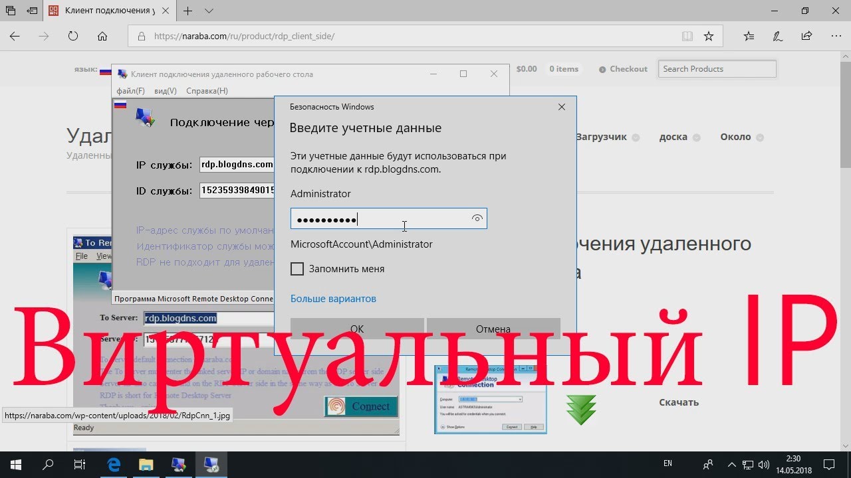Open the Около navigation item
This screenshot has width=851, height=478.
(x=735, y=137)
